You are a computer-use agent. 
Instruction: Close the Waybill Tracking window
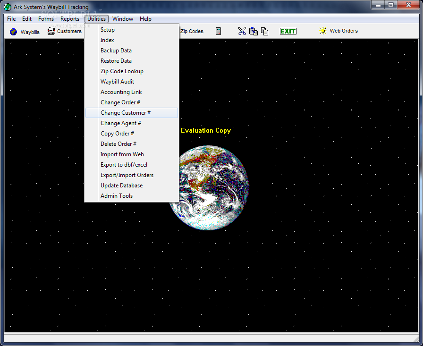coord(408,5)
